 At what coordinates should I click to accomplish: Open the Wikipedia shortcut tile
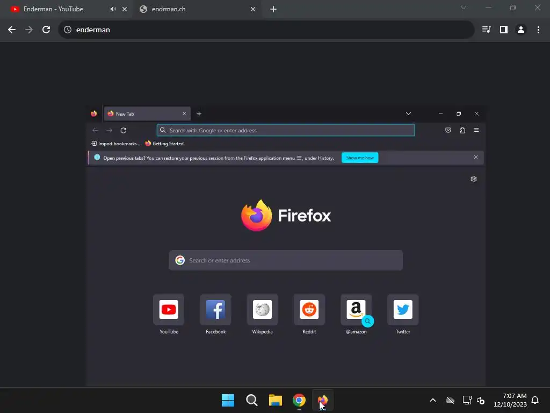[x=262, y=309]
